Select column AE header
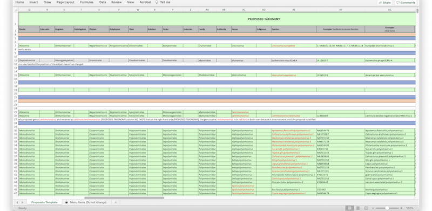Screen dimensions: 432x211 point(294,10)
